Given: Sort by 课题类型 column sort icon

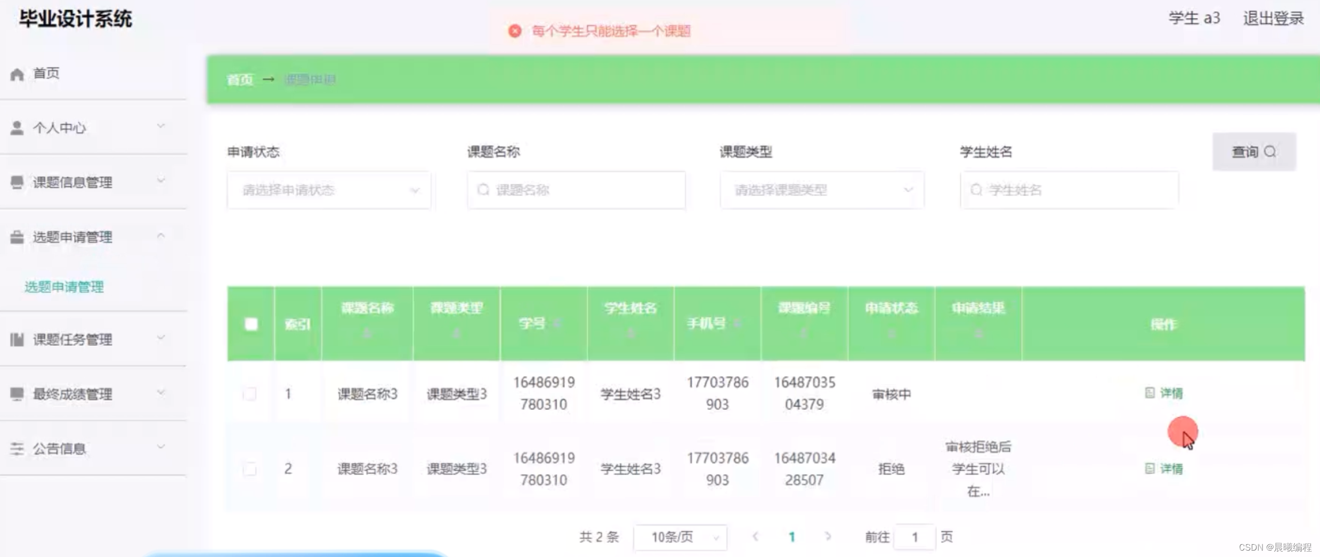Looking at the screenshot, I should click(x=456, y=334).
